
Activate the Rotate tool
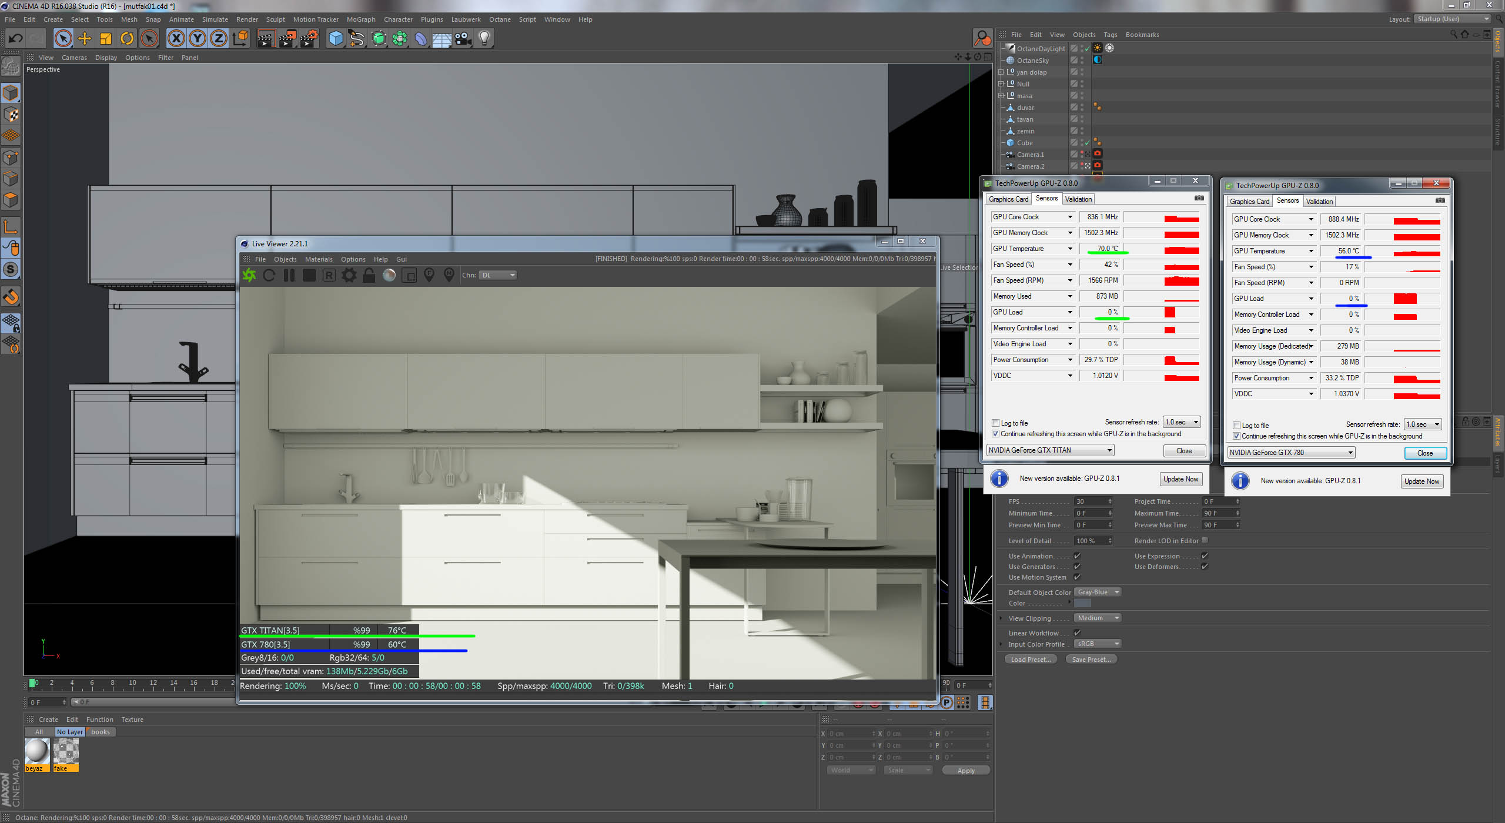127,39
